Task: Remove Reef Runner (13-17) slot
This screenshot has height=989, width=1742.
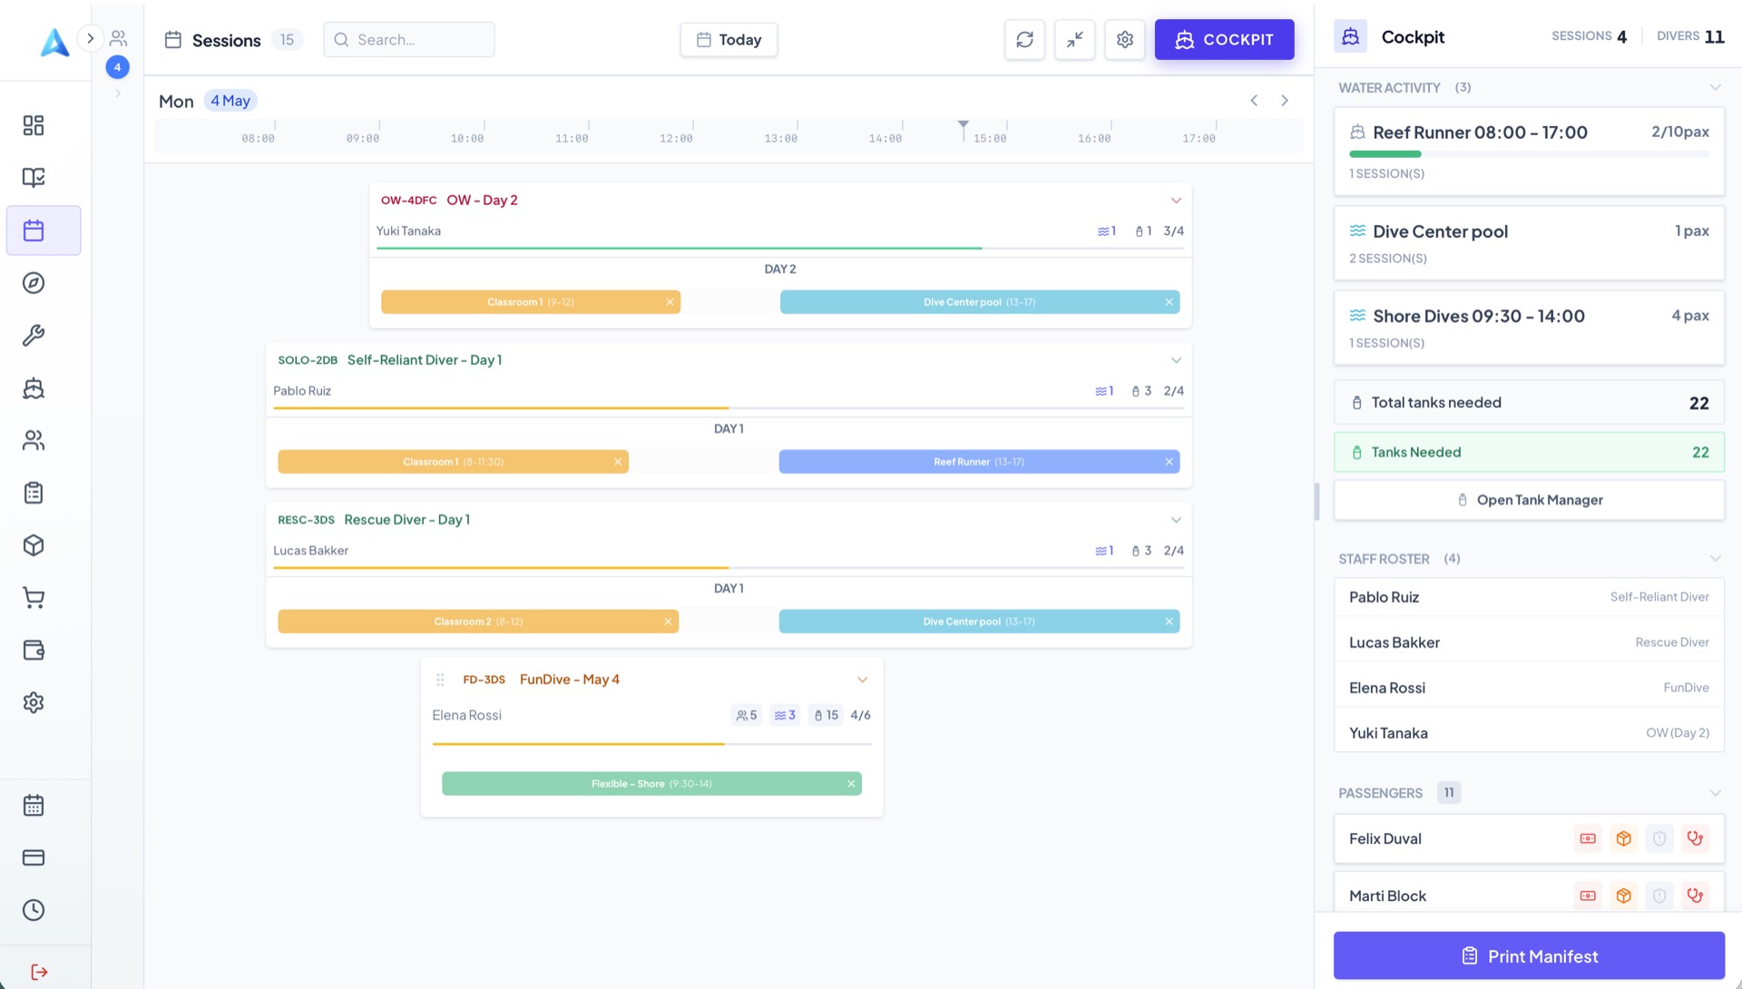Action: pos(1169,462)
